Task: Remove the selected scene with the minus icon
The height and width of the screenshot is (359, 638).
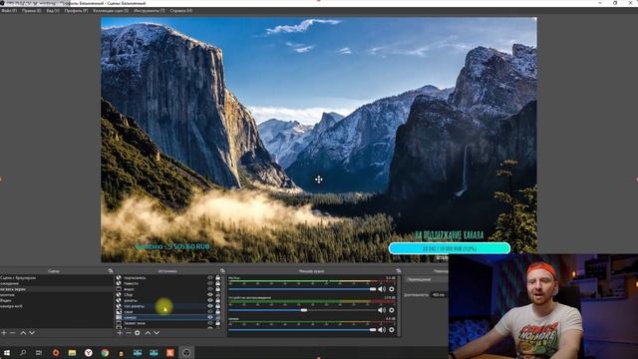Action: click(x=13, y=333)
